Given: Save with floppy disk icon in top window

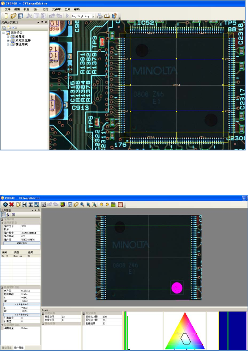Looking at the screenshot, I should [x=21, y=16].
